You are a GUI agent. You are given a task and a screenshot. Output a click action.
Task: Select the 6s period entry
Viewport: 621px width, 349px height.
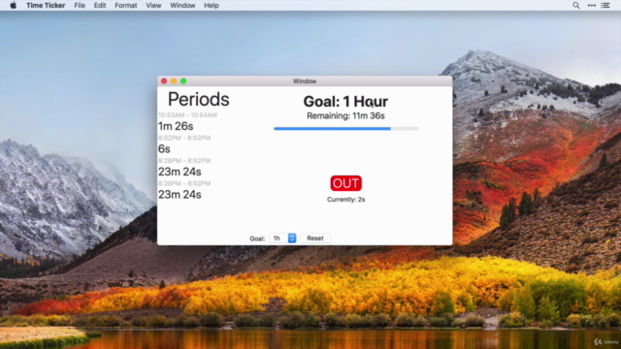point(164,149)
